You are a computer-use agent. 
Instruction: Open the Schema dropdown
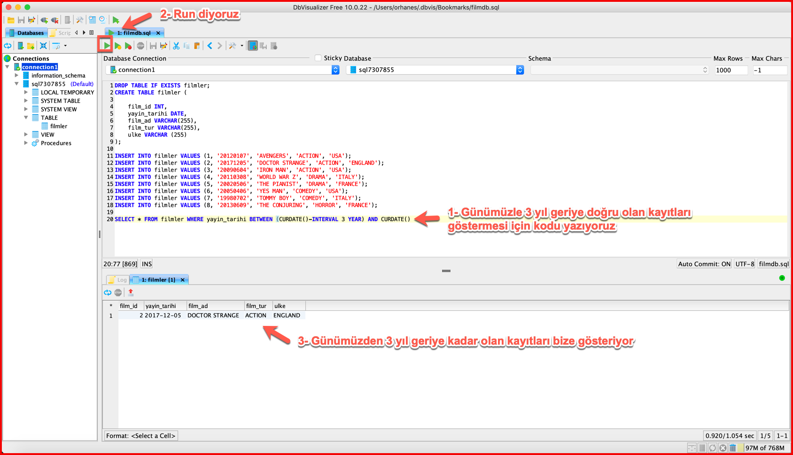[620, 69]
